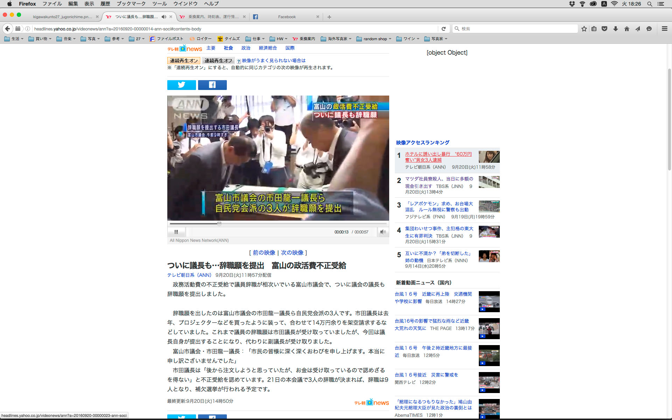Open the 政治 news category link
672x420 pixels.
tap(246, 48)
